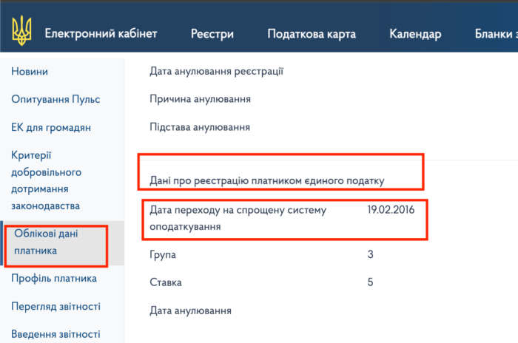518x343 pixels.
Task: Click the Група value 3
Action: pyautogui.click(x=370, y=254)
